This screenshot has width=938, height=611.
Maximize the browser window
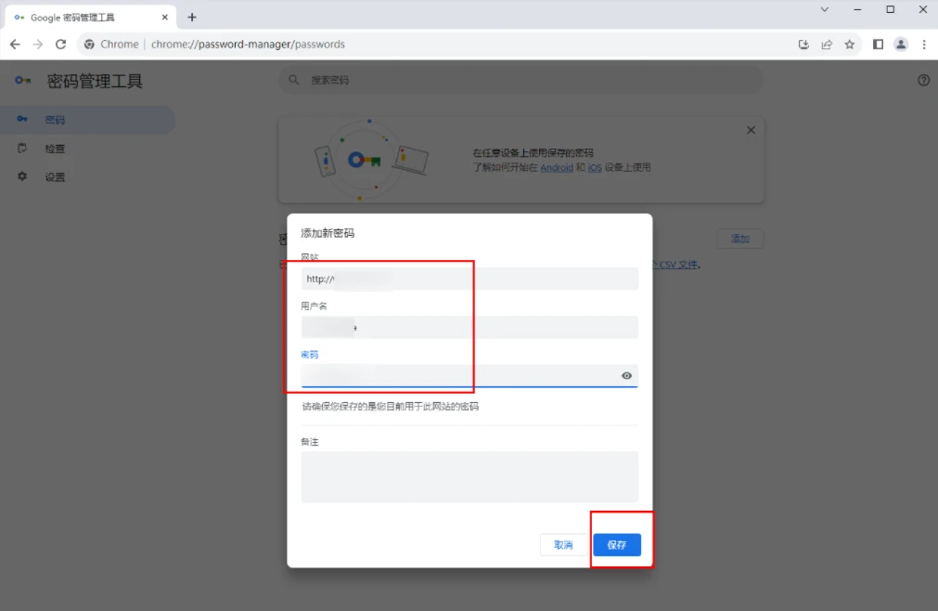[890, 9]
